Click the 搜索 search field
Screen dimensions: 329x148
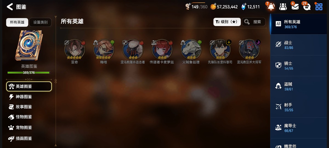pyautogui.click(x=254, y=22)
